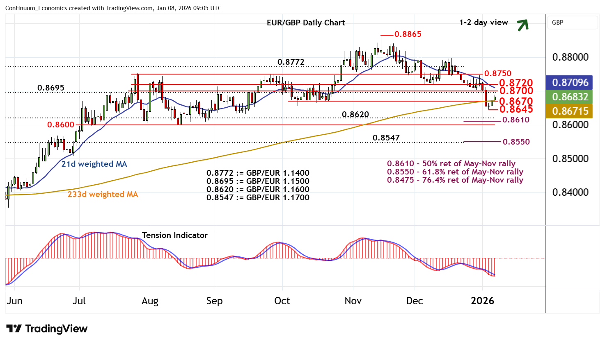Select the blue 0.87096 price tag
The height and width of the screenshot is (344, 605).
tap(570, 82)
